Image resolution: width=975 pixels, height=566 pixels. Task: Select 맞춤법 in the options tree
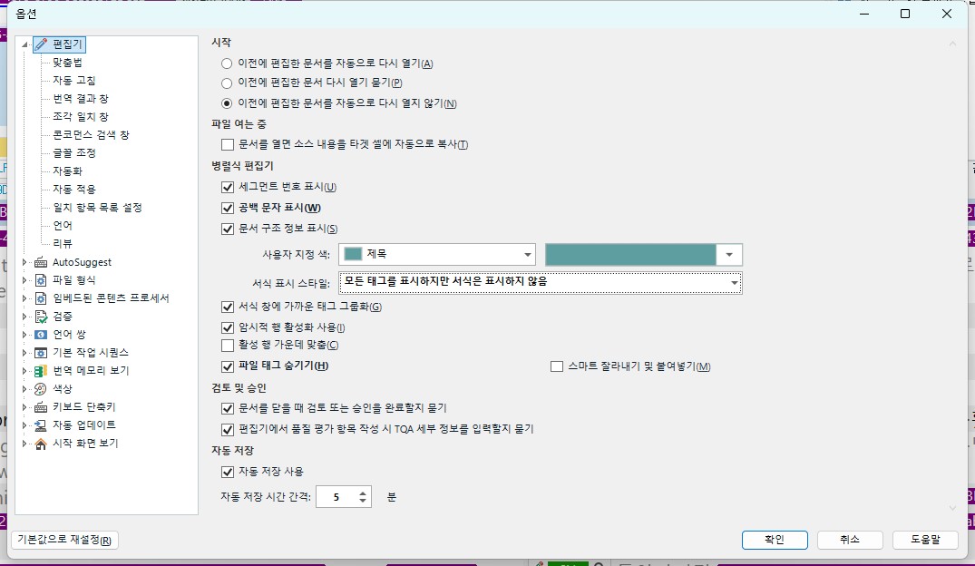(67, 62)
